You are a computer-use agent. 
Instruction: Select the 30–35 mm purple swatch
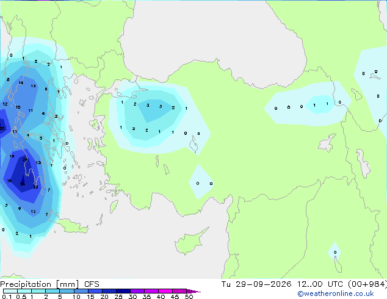point(137,291)
